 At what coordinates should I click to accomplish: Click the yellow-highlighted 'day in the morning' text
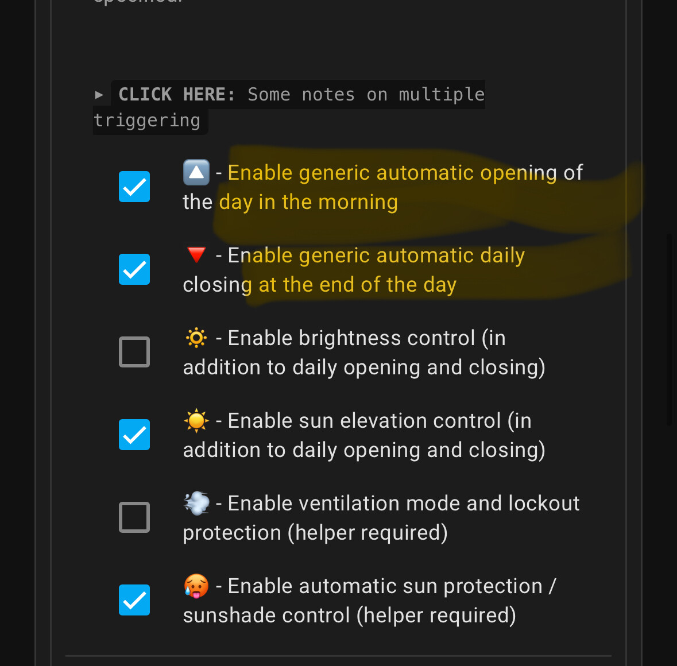pos(308,202)
